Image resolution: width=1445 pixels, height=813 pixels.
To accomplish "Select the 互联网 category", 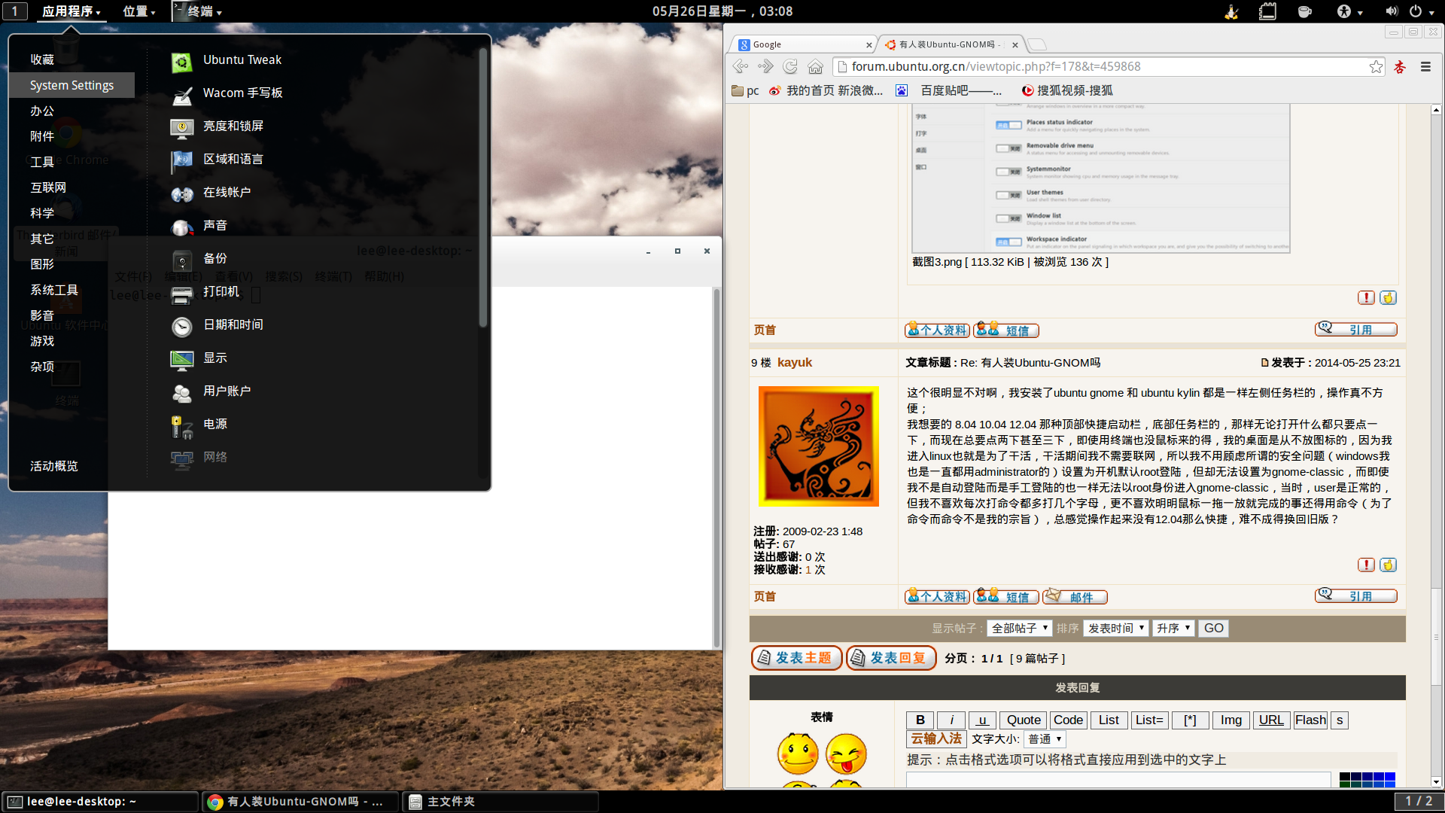I will [x=48, y=187].
